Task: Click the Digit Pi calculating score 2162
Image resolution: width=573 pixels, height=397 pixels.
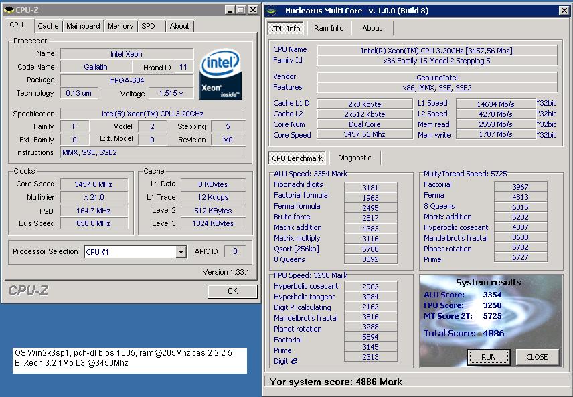Action: 371,307
